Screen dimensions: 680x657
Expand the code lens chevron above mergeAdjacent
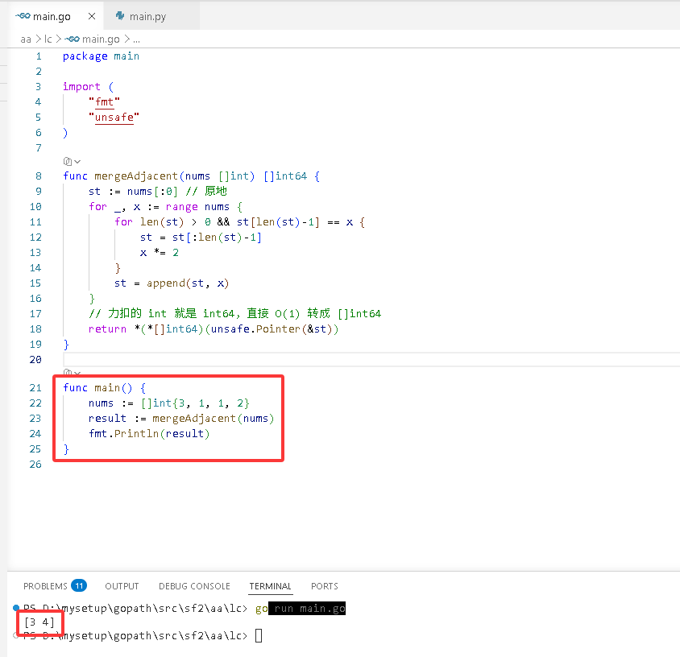77,162
